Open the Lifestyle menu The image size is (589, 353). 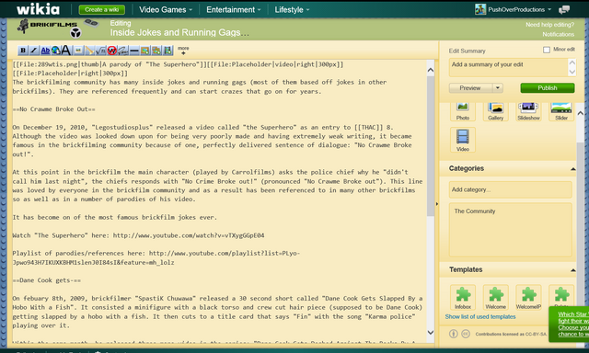(292, 10)
